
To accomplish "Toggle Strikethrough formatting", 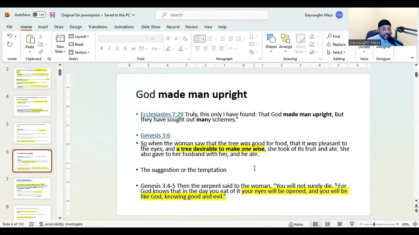I will [133, 48].
